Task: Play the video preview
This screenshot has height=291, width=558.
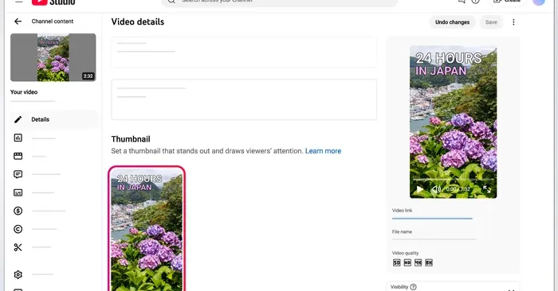Action: click(x=420, y=189)
